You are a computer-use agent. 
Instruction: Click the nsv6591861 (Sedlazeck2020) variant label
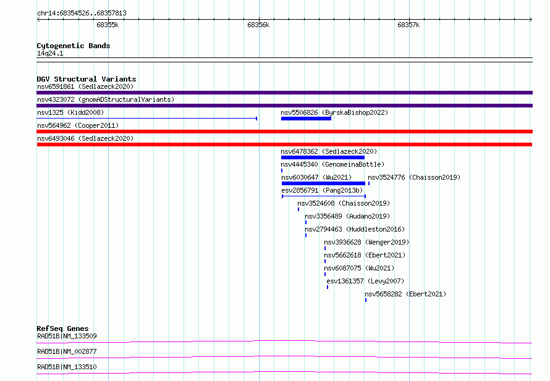[85, 86]
